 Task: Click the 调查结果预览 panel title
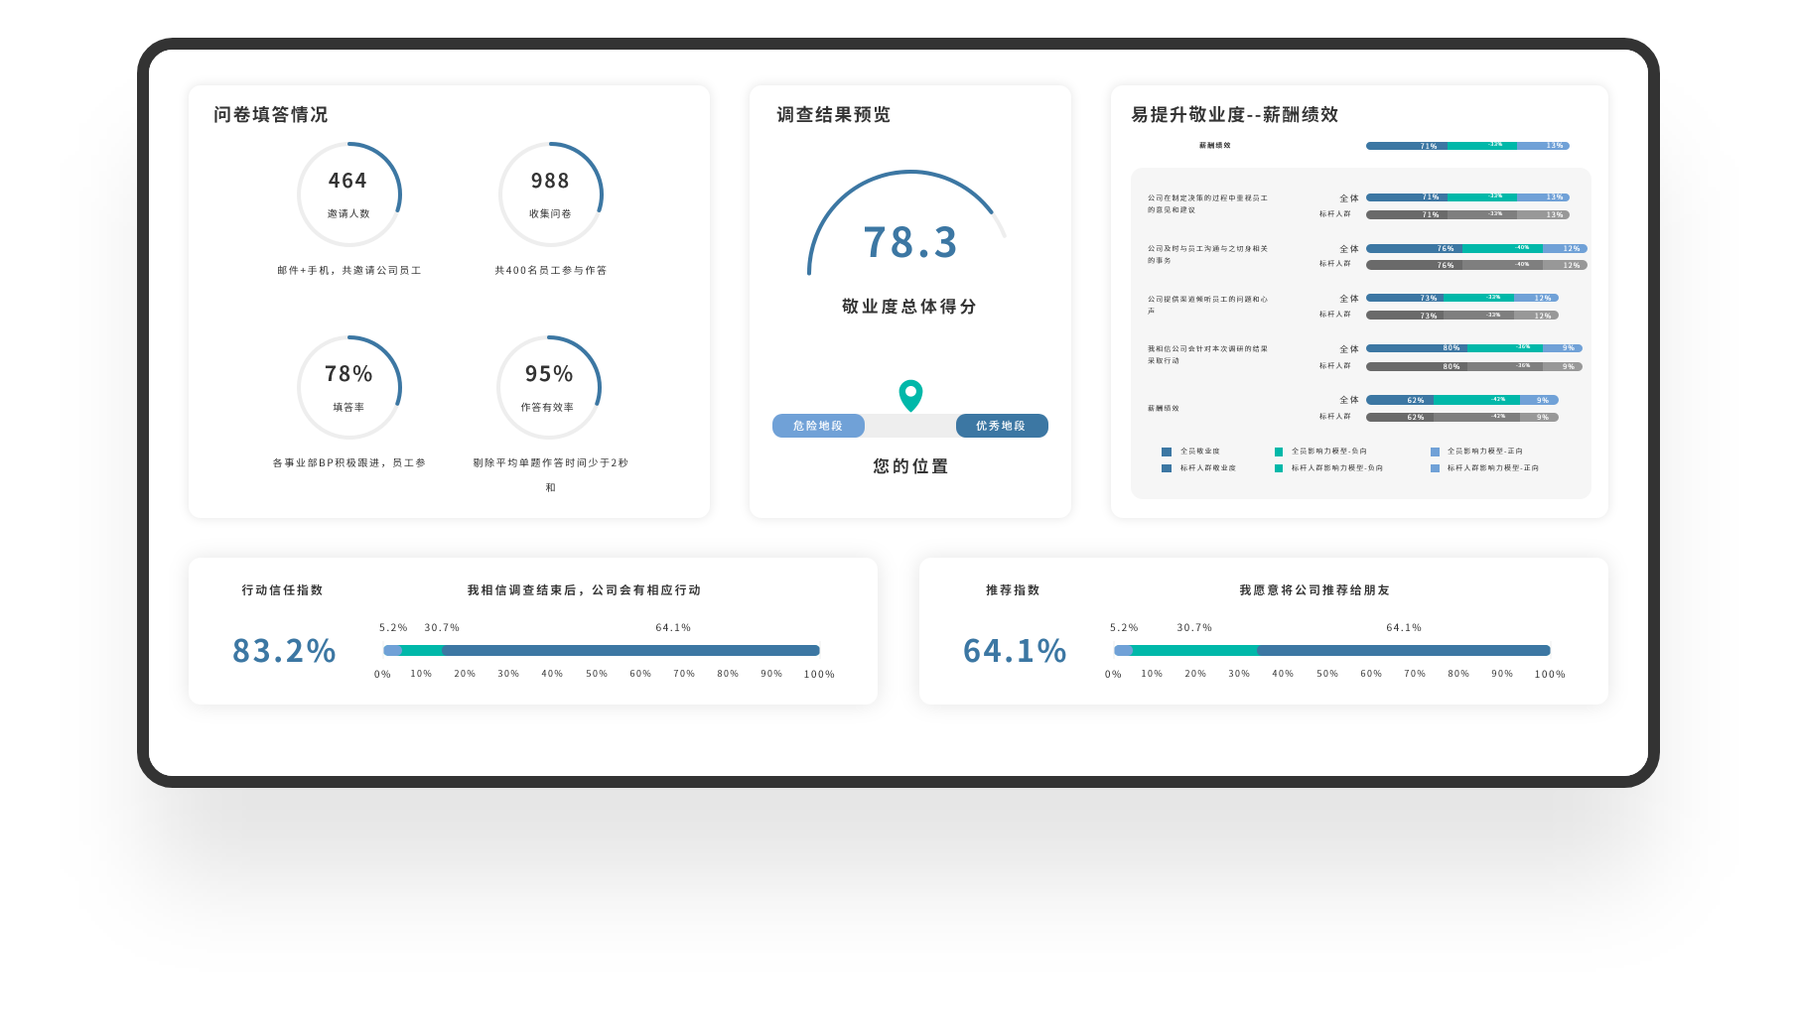pos(833,115)
